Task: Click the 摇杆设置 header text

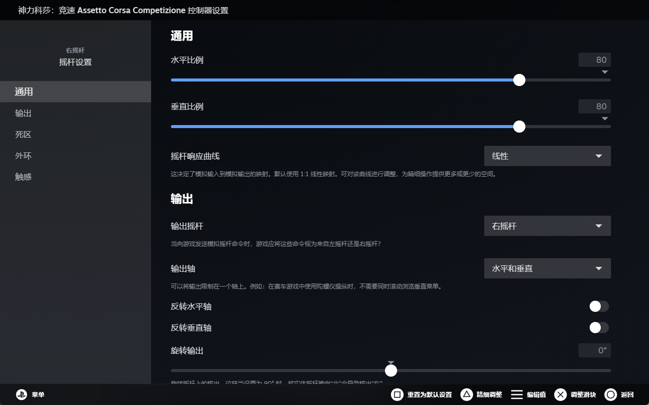Action: [x=76, y=62]
